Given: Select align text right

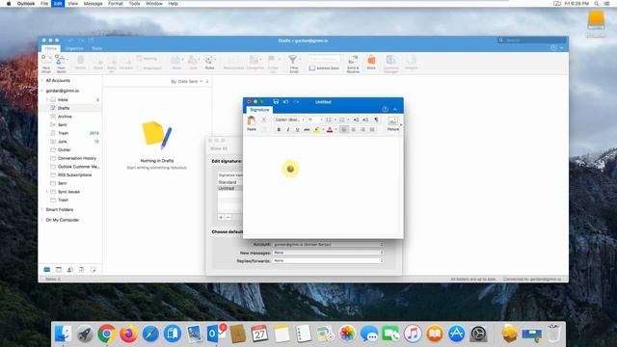Looking at the screenshot, I should (362, 129).
